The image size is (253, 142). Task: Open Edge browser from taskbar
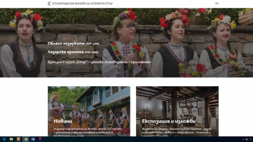point(4,139)
